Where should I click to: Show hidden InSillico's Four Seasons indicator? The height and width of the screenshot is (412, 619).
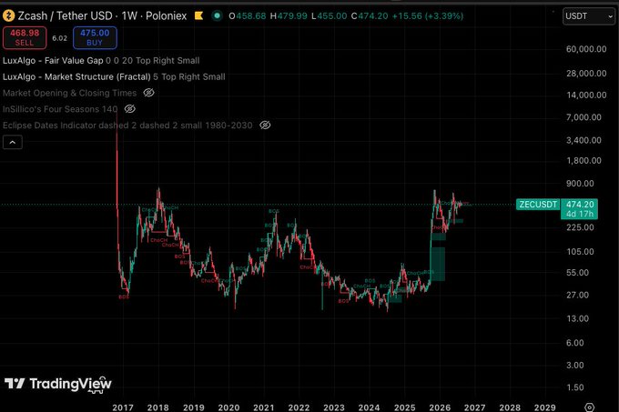tap(130, 109)
